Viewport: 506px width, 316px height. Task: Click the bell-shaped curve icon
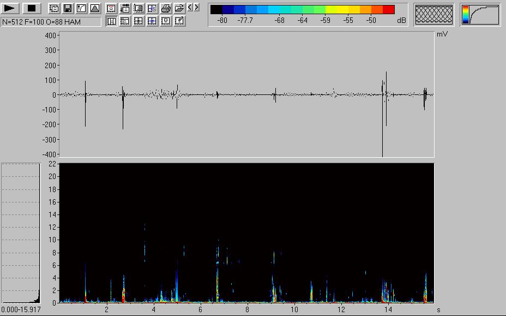tap(95, 8)
